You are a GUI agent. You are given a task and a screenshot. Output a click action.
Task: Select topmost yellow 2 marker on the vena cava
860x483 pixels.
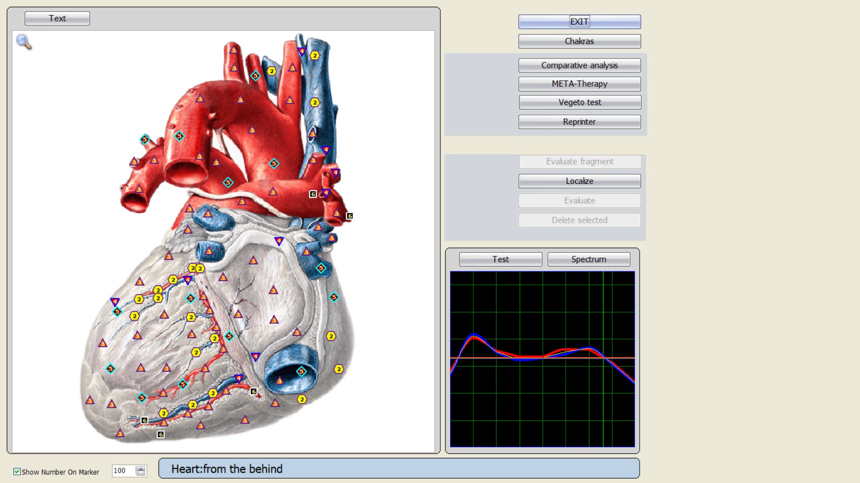tap(315, 55)
